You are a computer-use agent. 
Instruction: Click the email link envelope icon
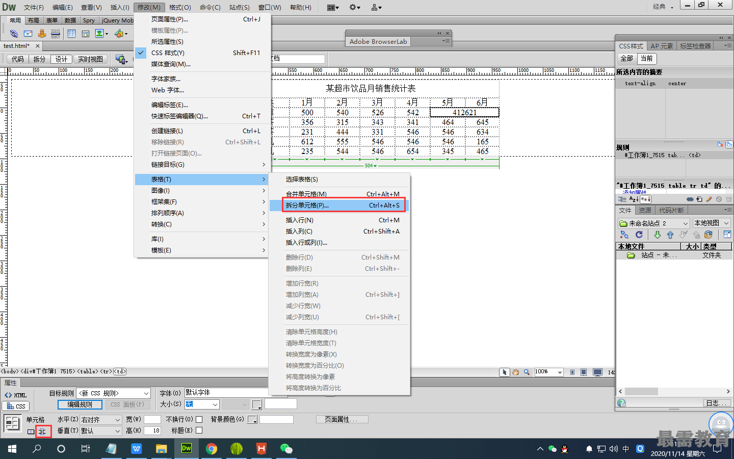pyautogui.click(x=28, y=34)
